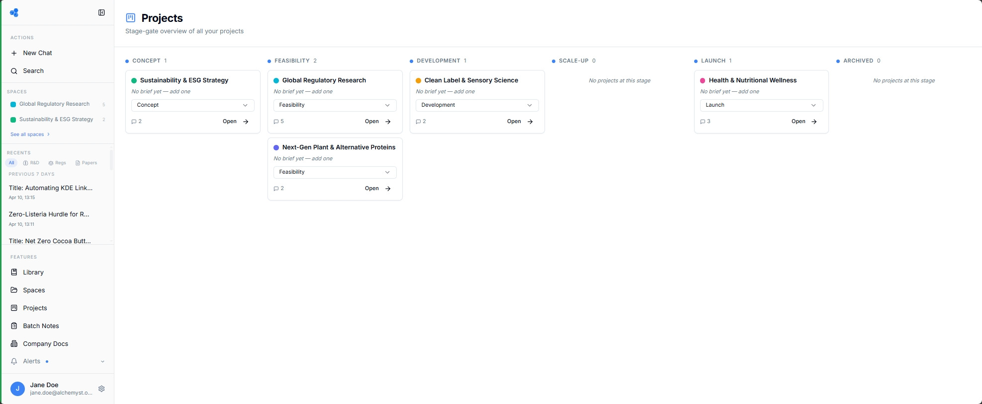Click the Company Docs building icon
The image size is (982, 404).
point(14,344)
